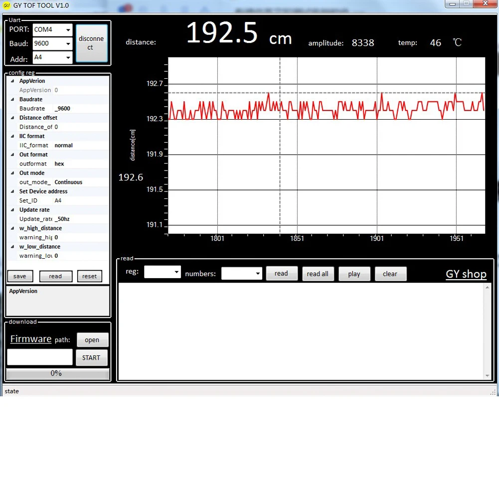The image size is (499, 499).
Task: Open the reg dropdown in read panel
Action: tap(162, 272)
